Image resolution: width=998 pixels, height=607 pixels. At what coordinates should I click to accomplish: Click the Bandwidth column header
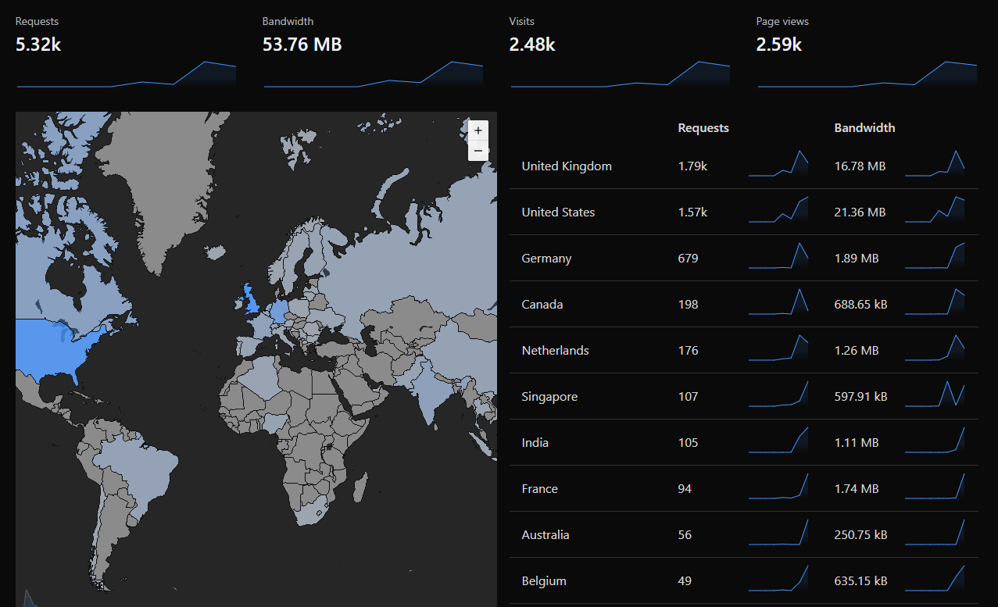pyautogui.click(x=864, y=127)
